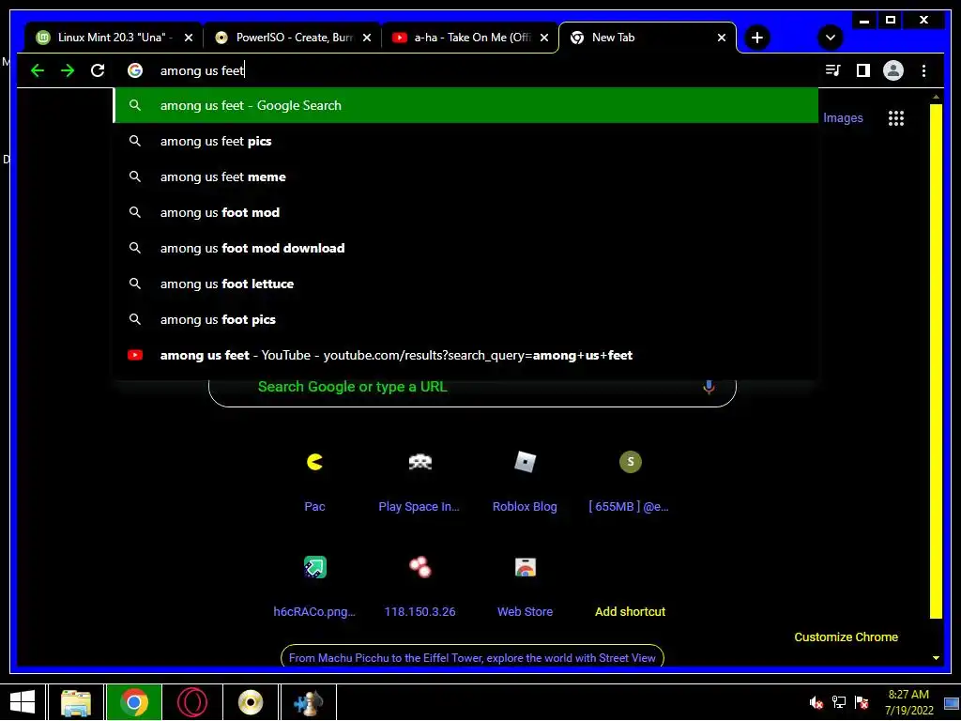Open the Web Store shortcut
Screen dimensions: 961x721
tap(525, 586)
